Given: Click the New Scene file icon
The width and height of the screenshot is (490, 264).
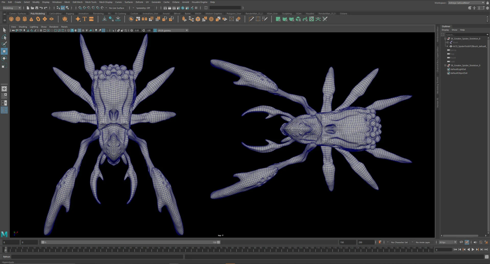Looking at the screenshot, I should click(28, 8).
